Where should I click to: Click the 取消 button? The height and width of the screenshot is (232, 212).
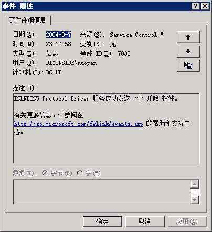coord(145,222)
